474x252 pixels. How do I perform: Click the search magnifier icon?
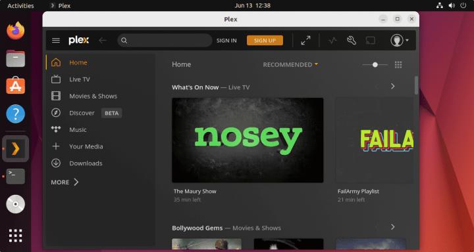124,41
